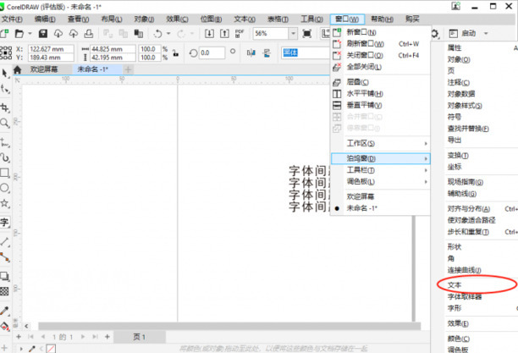Click the Print icon in toolbar
The image size is (518, 353).
coord(89,33)
